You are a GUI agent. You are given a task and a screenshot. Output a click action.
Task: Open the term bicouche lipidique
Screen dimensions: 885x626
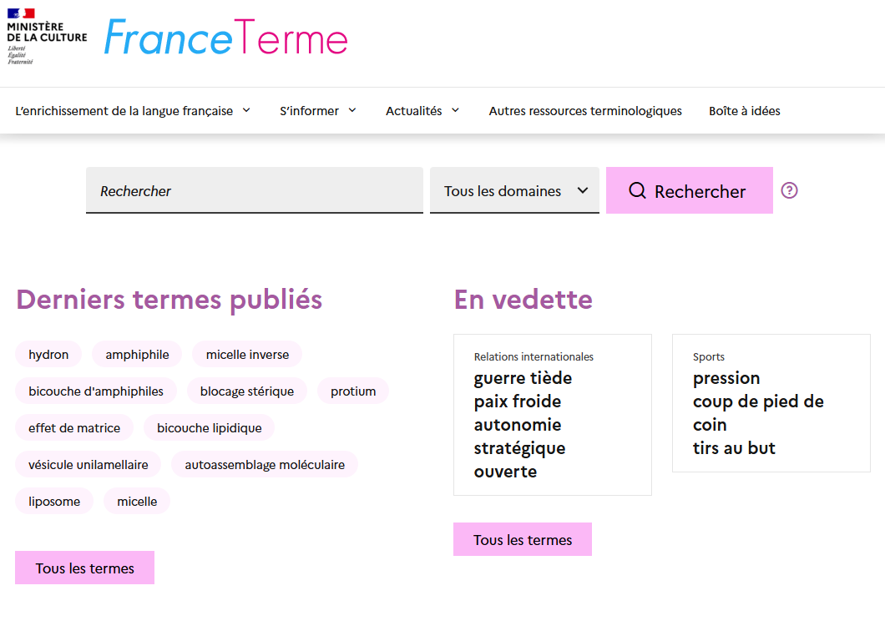click(x=209, y=428)
